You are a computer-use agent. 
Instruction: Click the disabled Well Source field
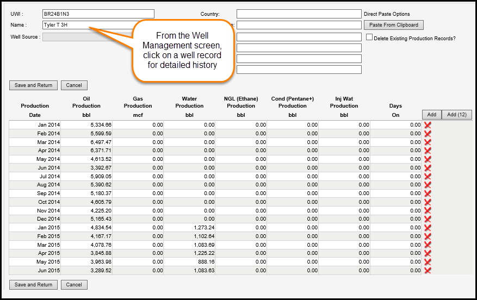point(88,37)
